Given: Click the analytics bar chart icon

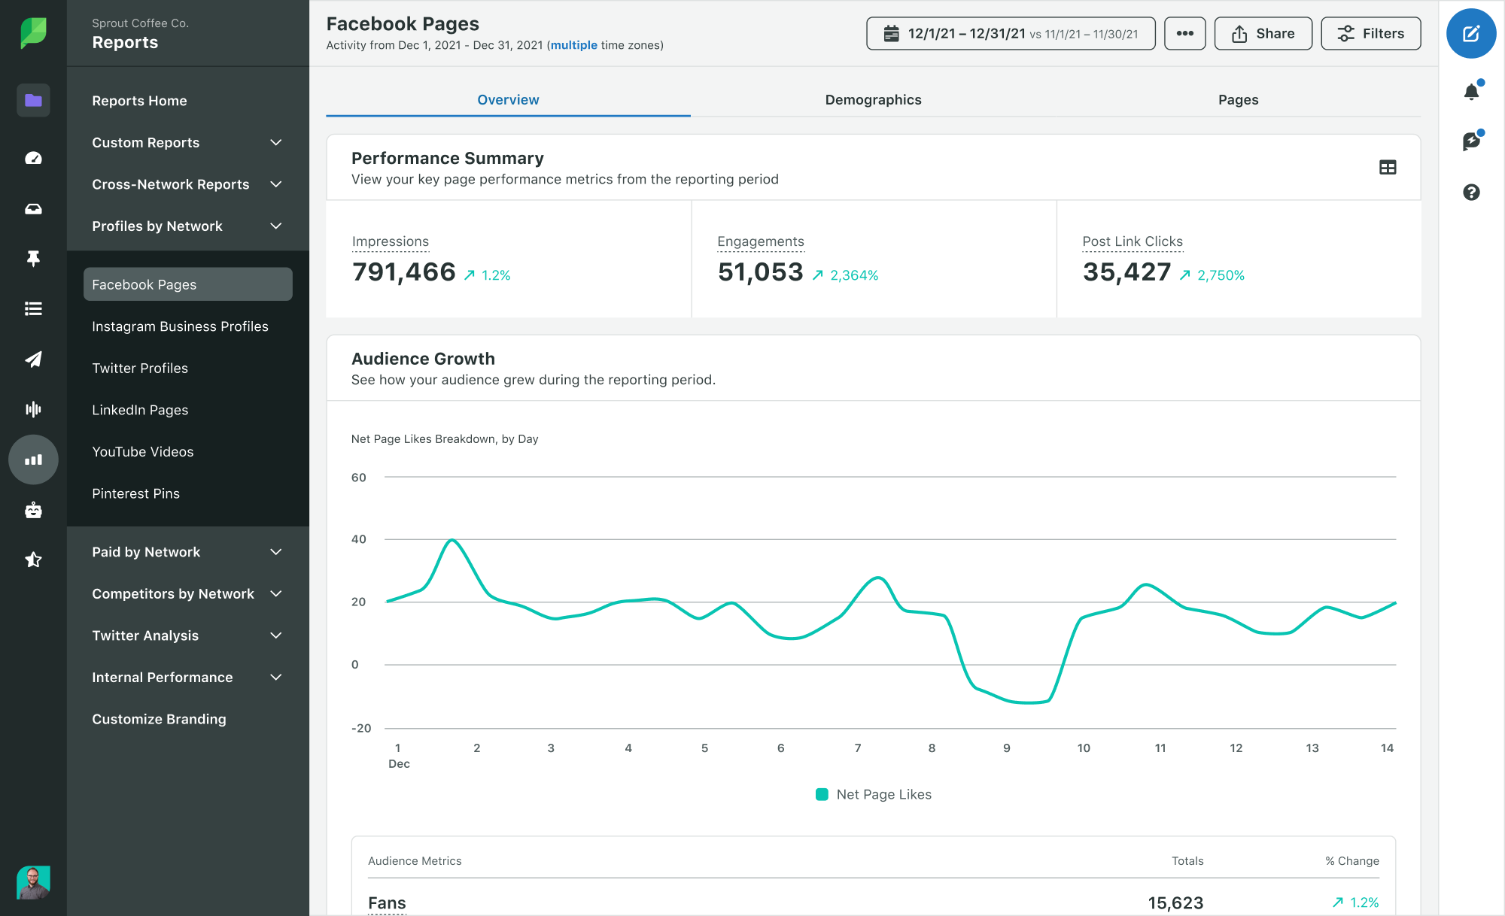Looking at the screenshot, I should pos(32,457).
